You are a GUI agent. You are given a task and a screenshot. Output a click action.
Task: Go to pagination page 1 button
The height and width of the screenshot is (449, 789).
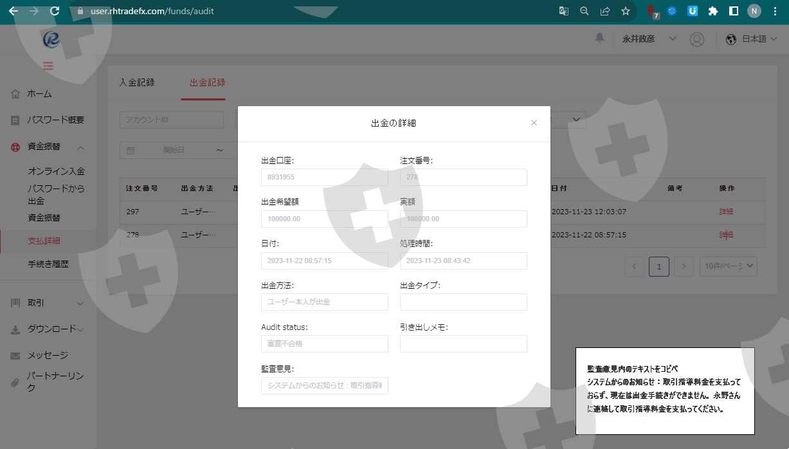coord(659,266)
